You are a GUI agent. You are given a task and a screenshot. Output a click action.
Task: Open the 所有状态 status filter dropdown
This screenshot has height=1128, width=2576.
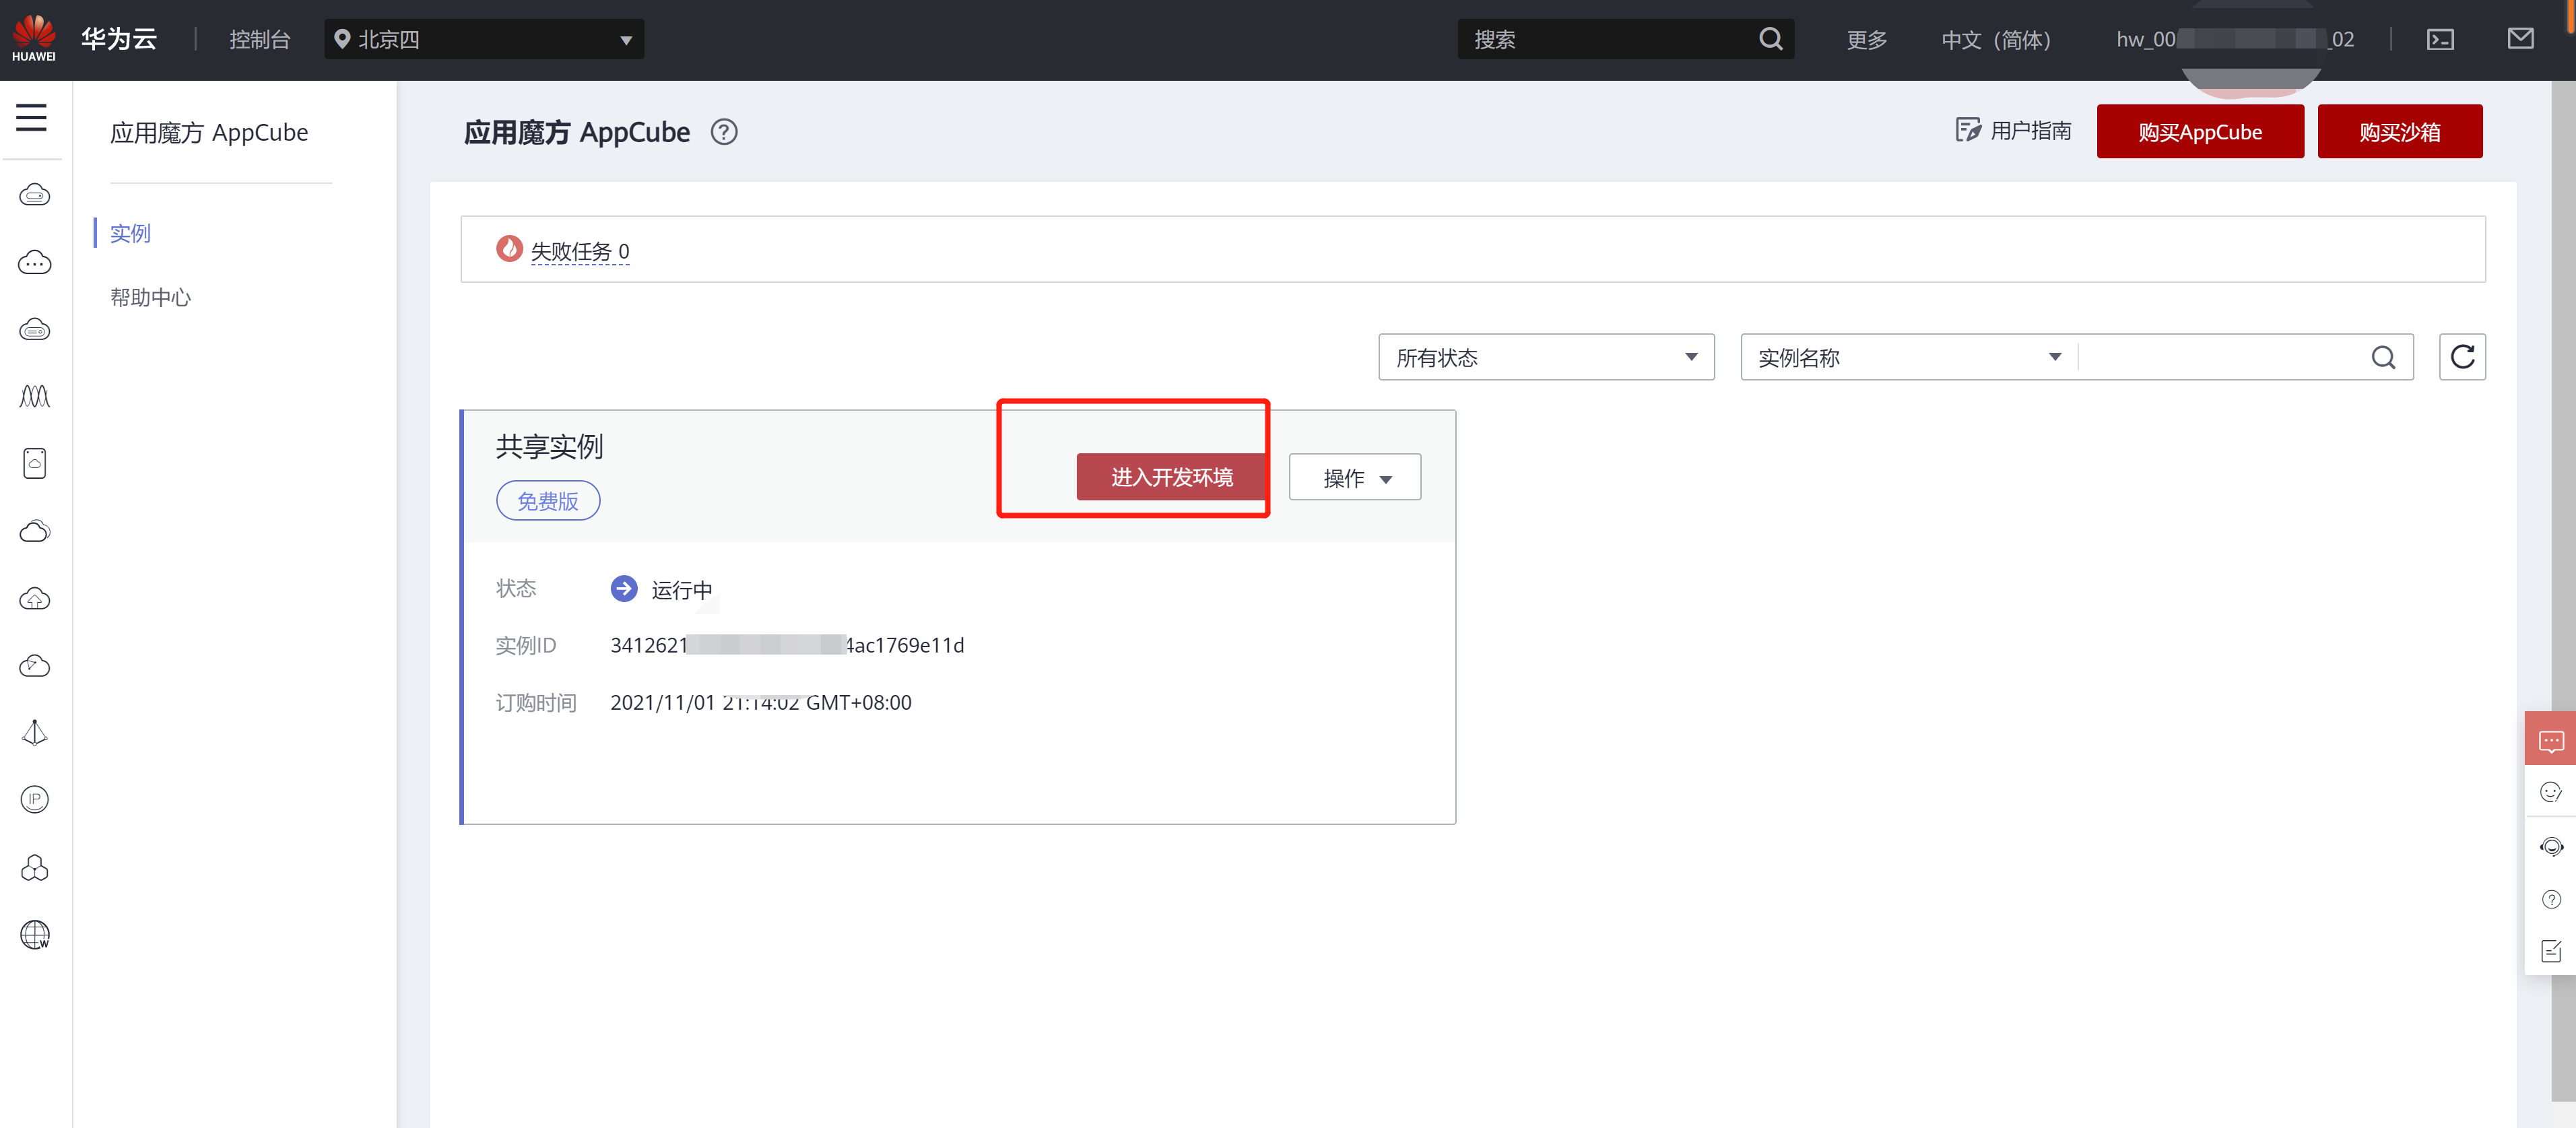tap(1545, 358)
